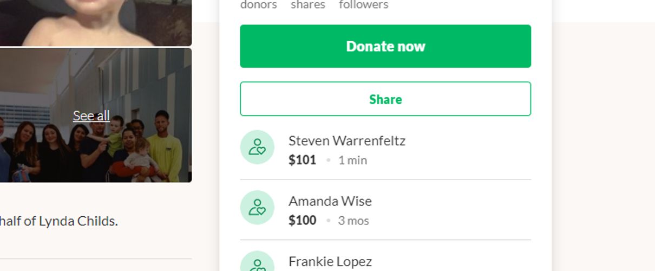Open the baby photo thumbnail at top
655x271 pixels.
click(x=96, y=23)
